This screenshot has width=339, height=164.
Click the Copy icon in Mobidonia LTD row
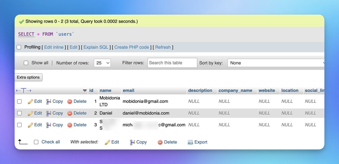[x=49, y=102]
